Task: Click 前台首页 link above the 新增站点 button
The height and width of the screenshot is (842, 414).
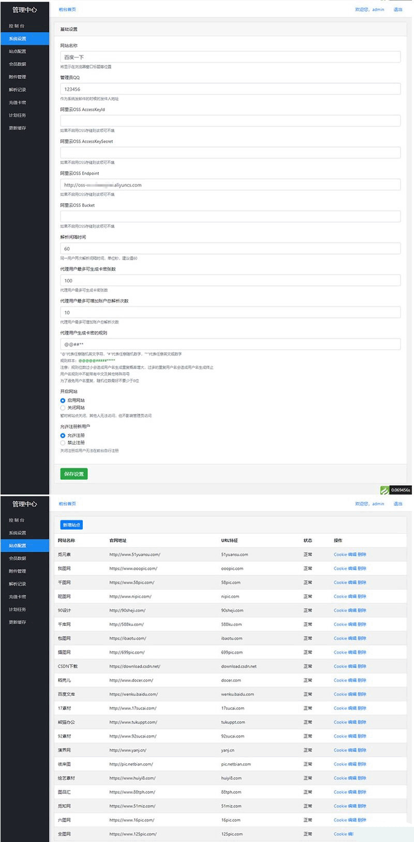Action: click(67, 504)
